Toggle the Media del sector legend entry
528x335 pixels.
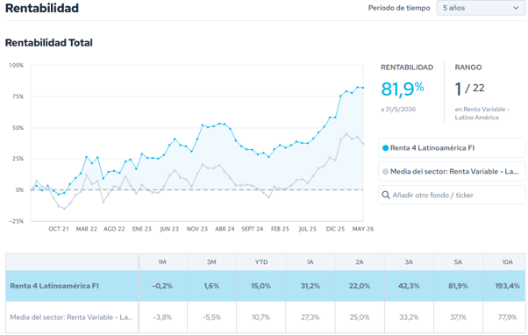click(x=452, y=172)
